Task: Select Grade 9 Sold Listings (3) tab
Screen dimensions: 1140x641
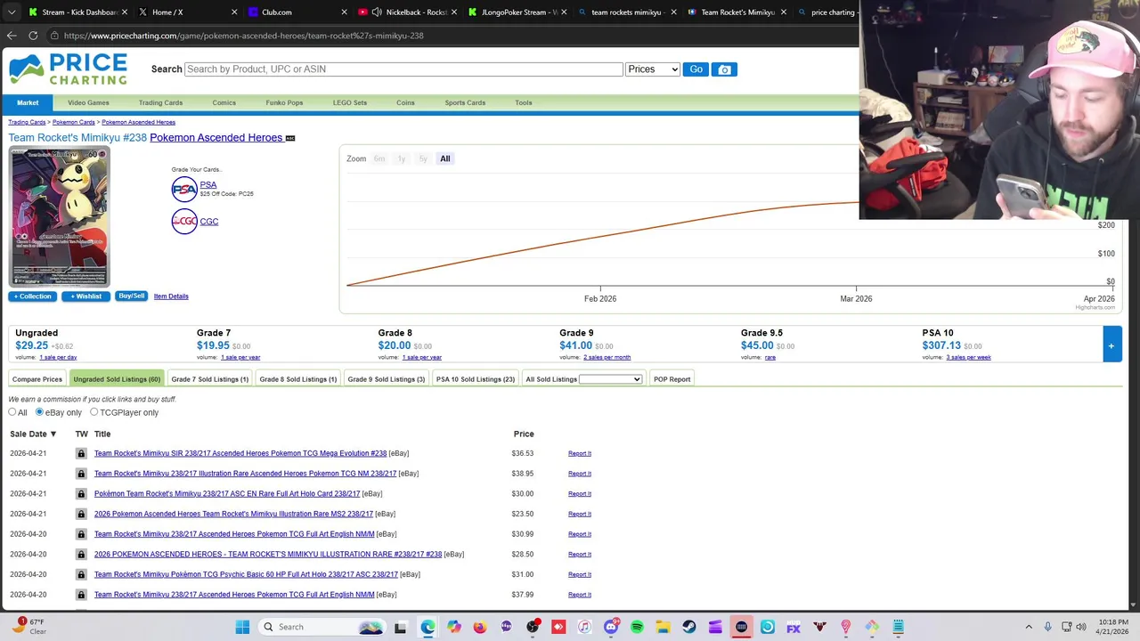Action: click(x=387, y=379)
